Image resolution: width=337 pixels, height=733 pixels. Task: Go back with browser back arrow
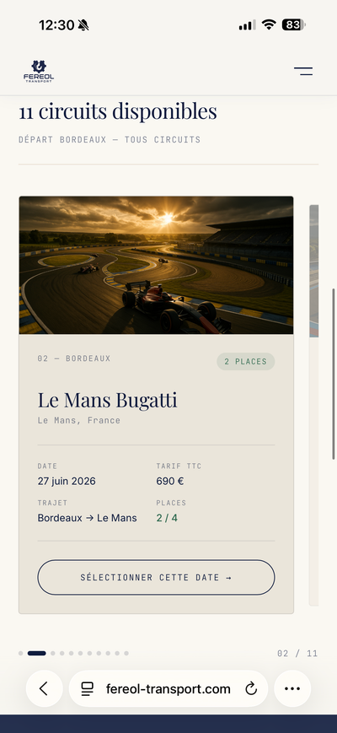[x=44, y=688]
